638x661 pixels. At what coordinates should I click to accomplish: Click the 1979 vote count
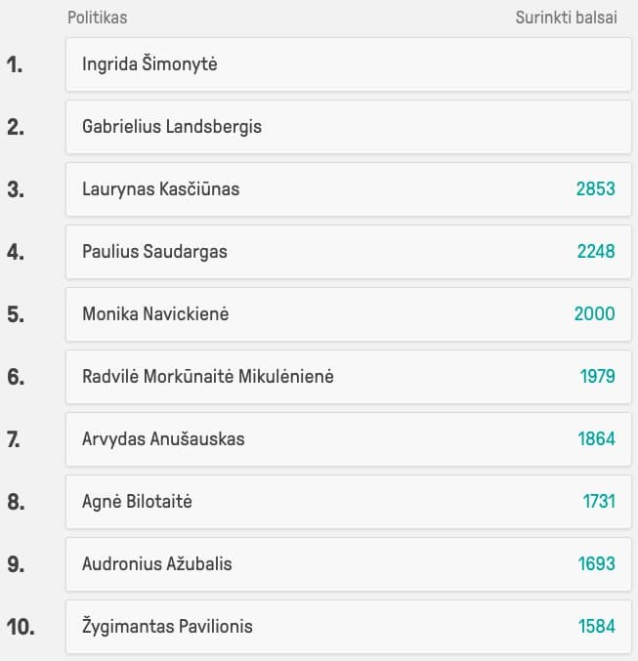point(598,377)
